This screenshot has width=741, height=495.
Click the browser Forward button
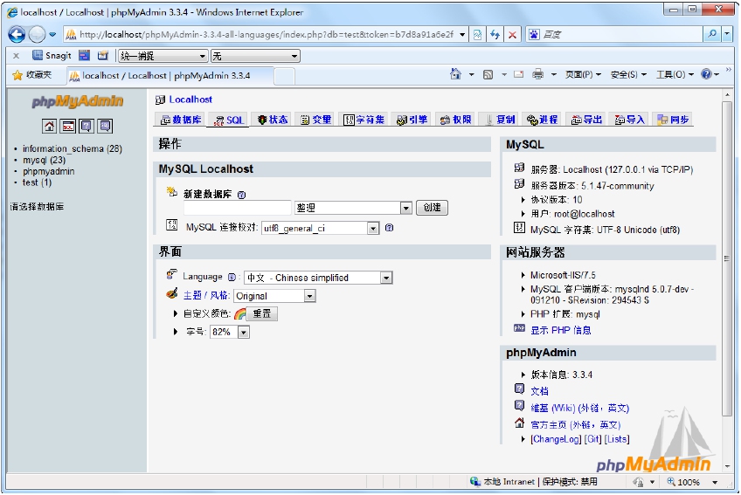(x=37, y=34)
